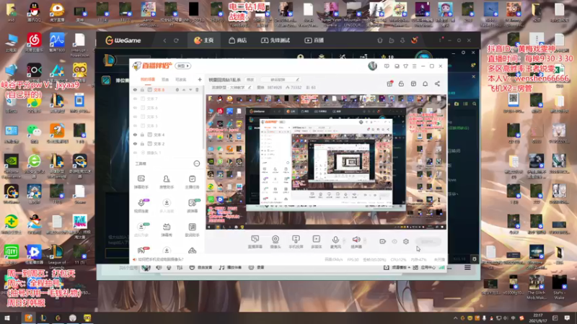Toggle visibility eye of 文本 5
The height and width of the screenshot is (324, 577).
click(135, 117)
